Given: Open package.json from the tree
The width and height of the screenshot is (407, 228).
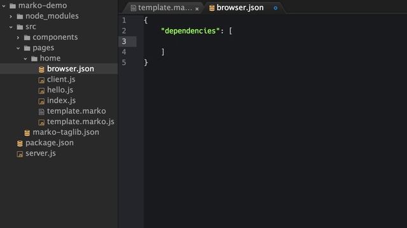Looking at the screenshot, I should tap(50, 143).
